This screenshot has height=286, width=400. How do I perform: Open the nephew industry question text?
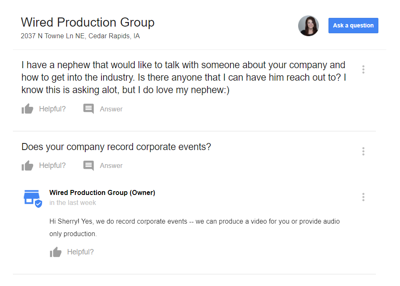[x=183, y=77]
